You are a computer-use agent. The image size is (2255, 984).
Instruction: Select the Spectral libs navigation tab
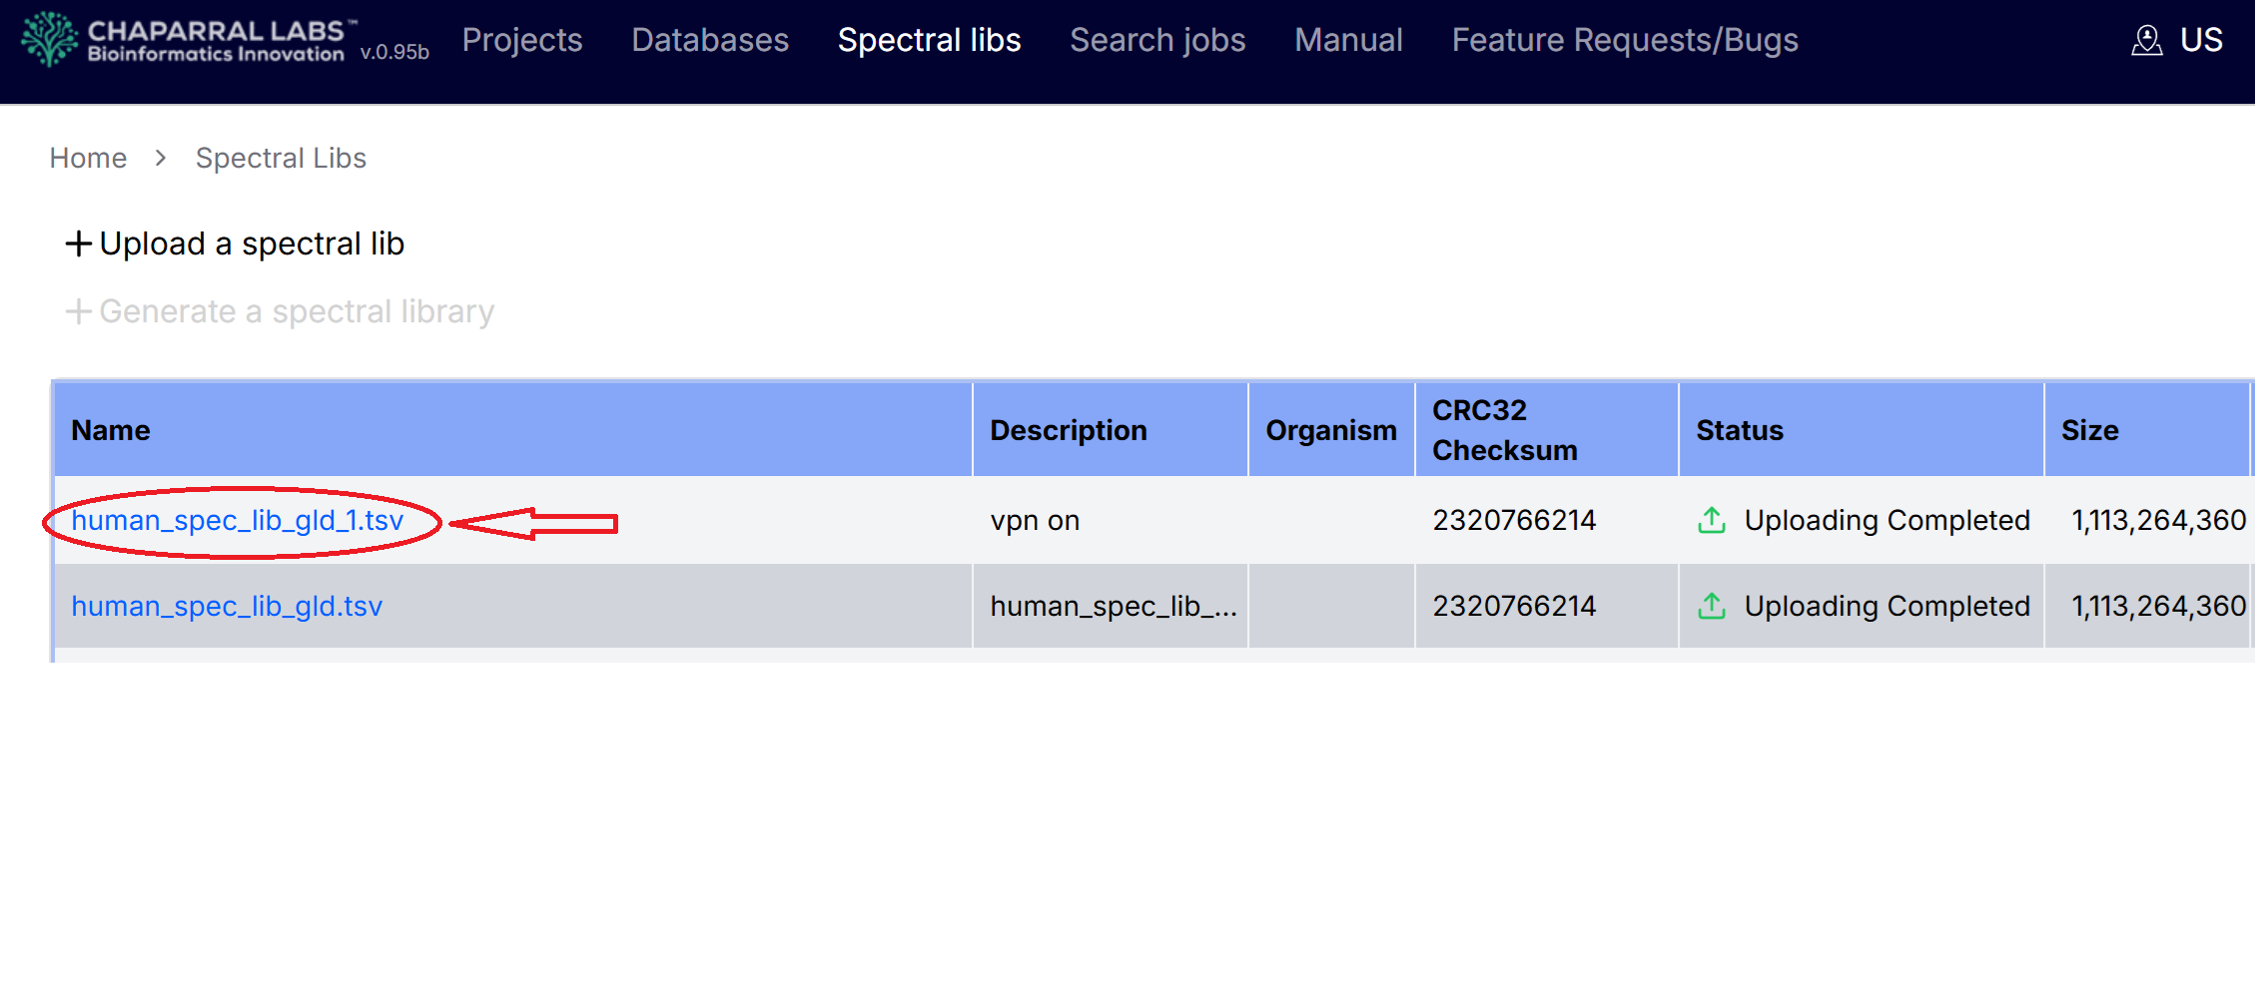coord(928,40)
